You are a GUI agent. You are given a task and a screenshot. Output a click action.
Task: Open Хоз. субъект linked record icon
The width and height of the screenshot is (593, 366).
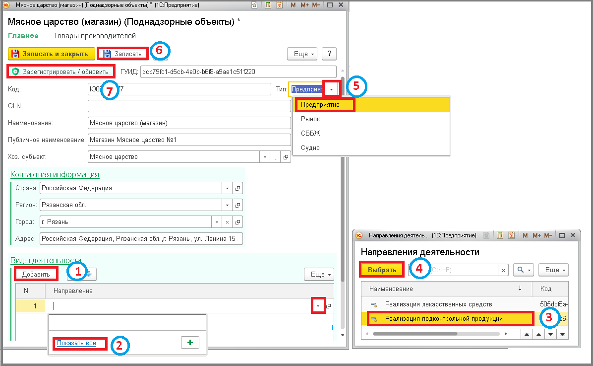[286, 157]
